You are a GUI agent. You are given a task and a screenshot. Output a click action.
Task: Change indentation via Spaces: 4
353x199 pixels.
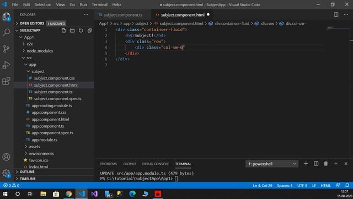coord(285,186)
